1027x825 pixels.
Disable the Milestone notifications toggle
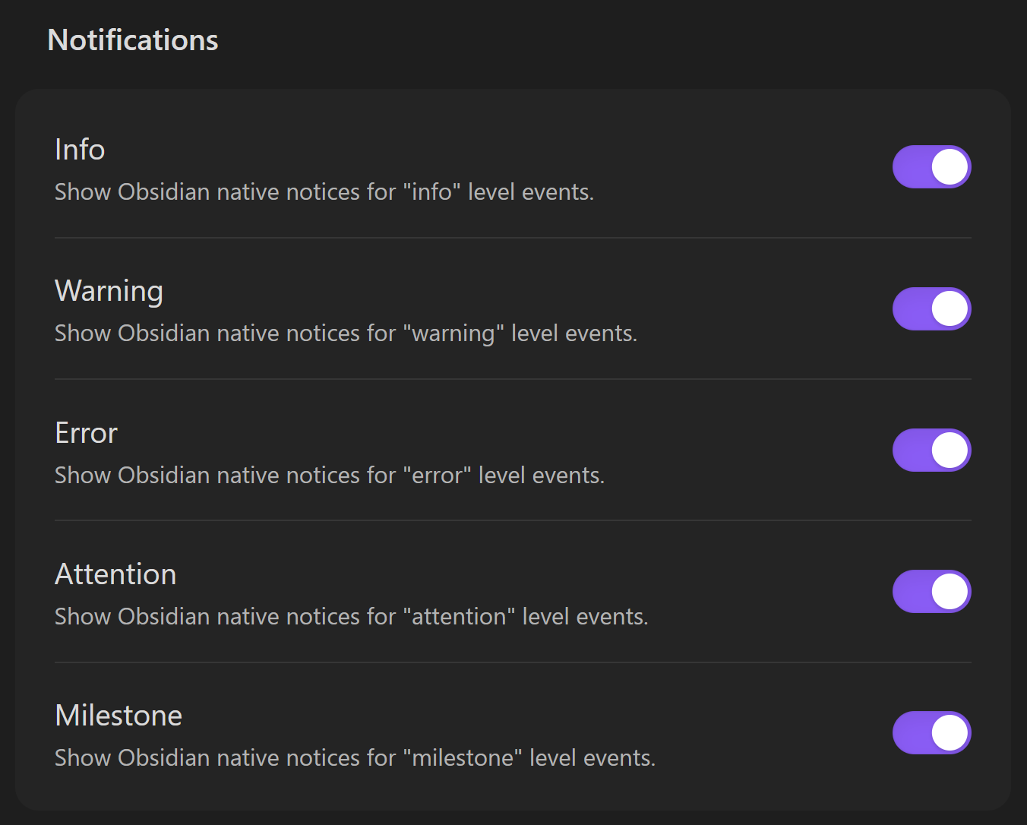pyautogui.click(x=931, y=733)
